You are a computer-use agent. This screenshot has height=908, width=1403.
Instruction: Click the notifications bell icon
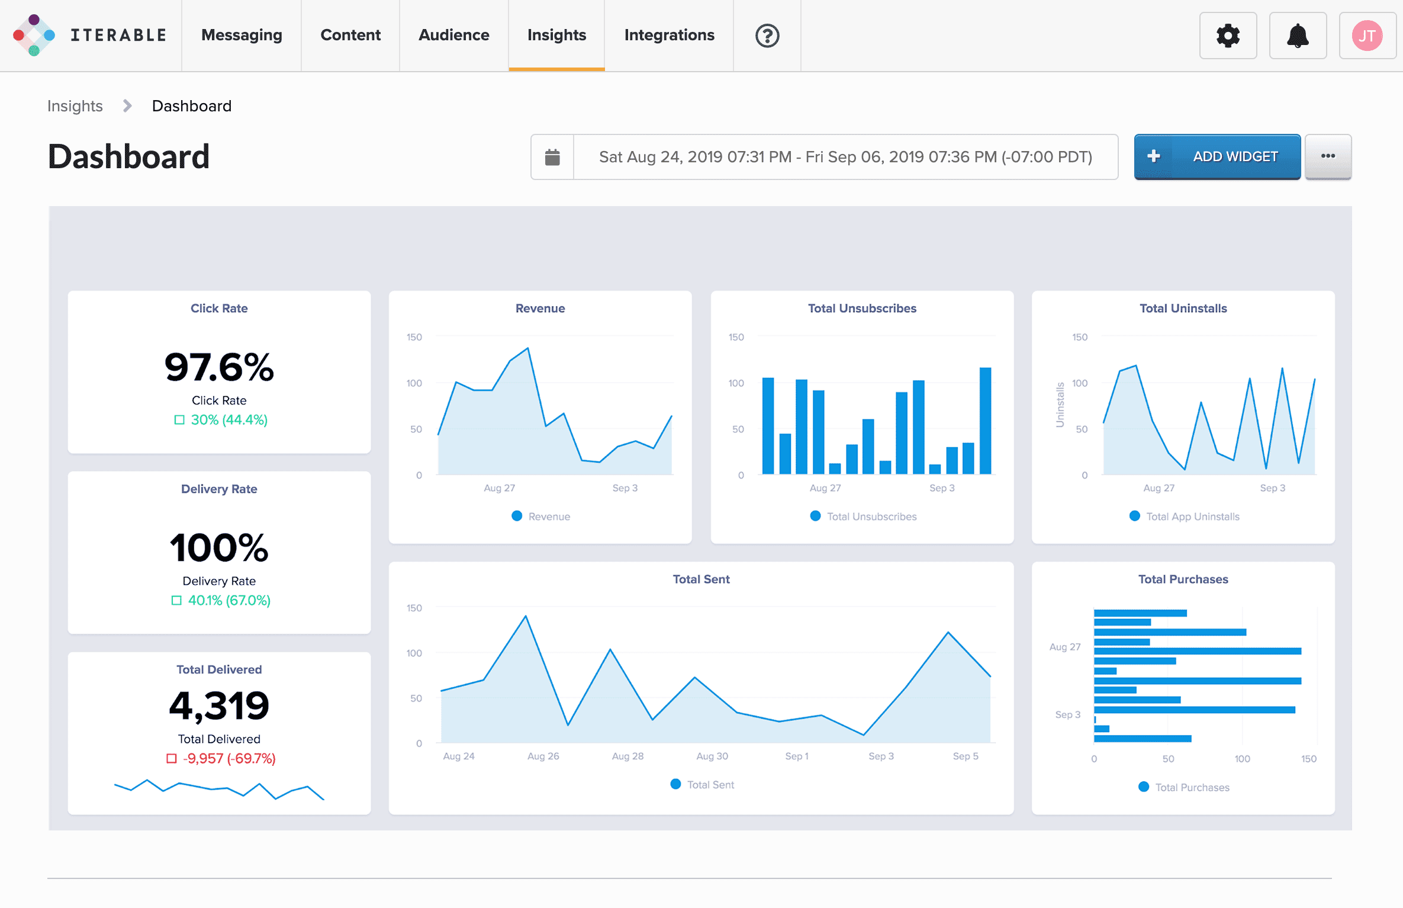[x=1298, y=36]
